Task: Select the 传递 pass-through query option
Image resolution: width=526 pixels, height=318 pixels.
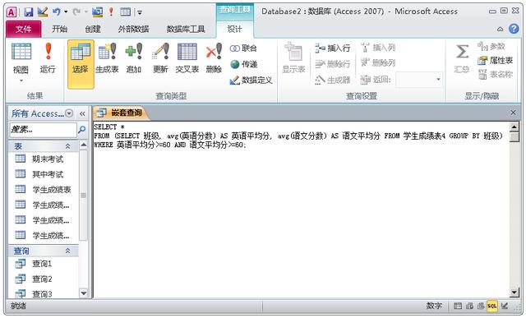Action: pos(244,64)
